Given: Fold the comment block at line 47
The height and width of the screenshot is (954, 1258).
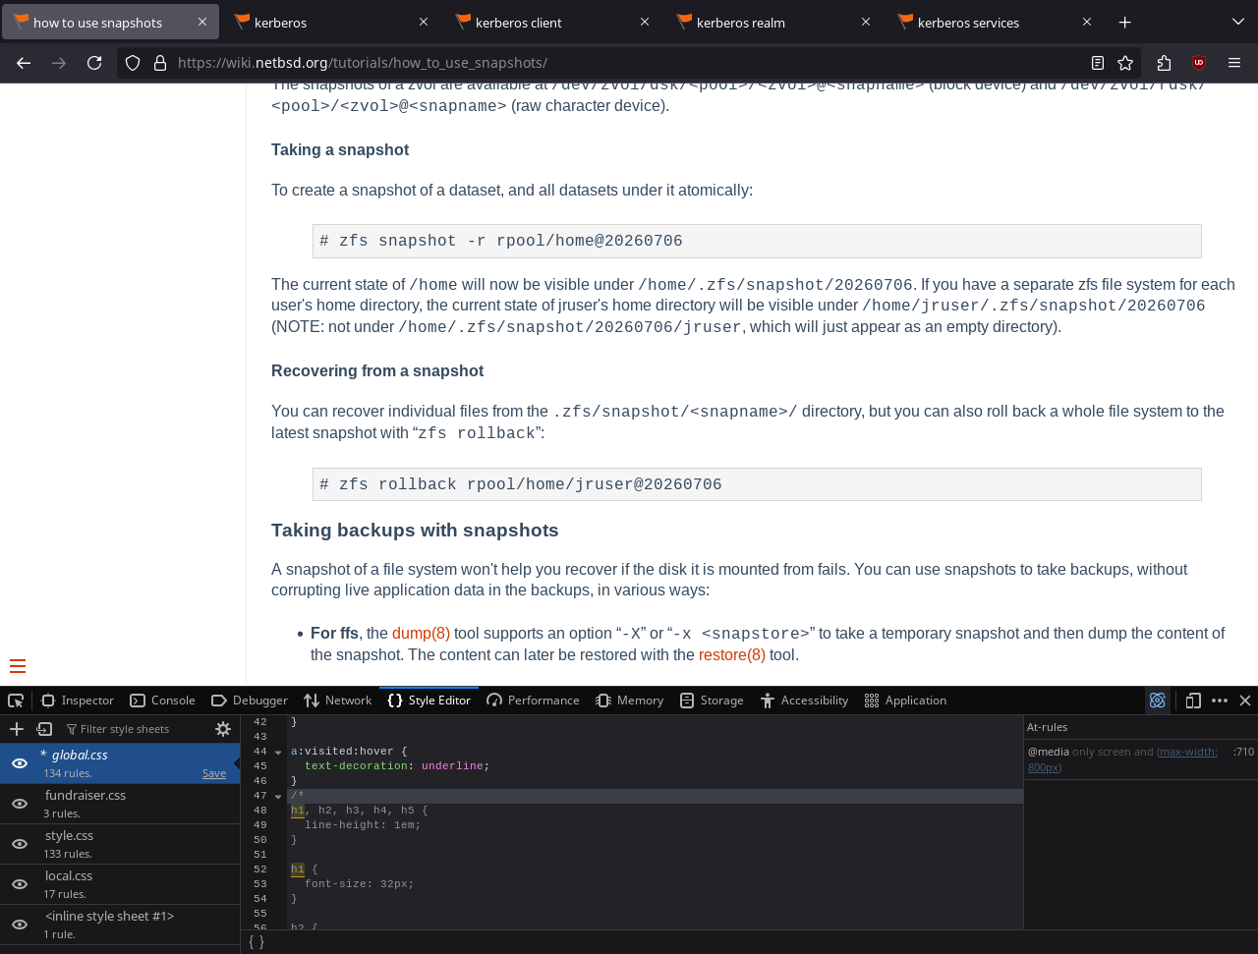Looking at the screenshot, I should point(278,796).
